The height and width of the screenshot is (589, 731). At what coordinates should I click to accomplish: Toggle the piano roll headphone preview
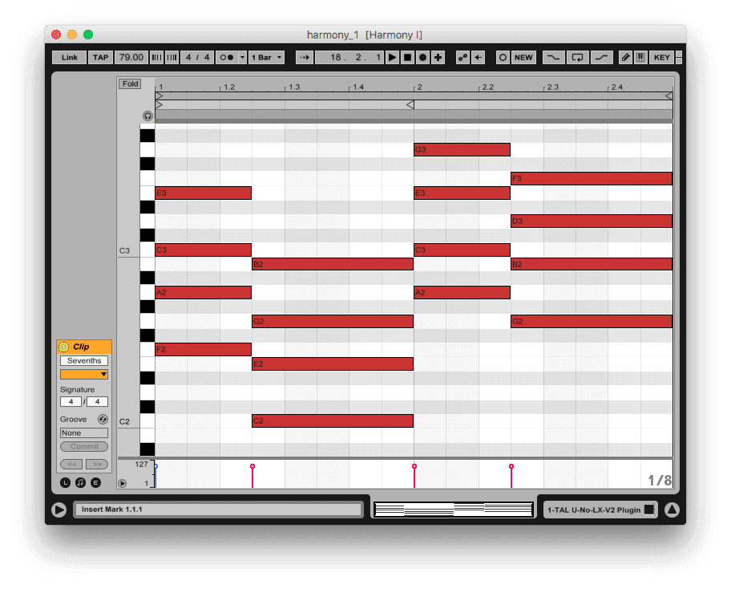click(x=147, y=116)
